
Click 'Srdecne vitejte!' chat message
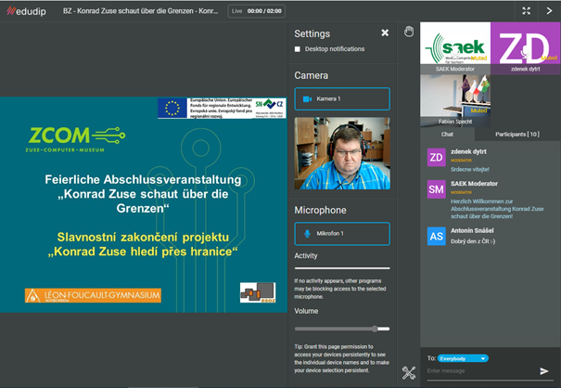470,170
